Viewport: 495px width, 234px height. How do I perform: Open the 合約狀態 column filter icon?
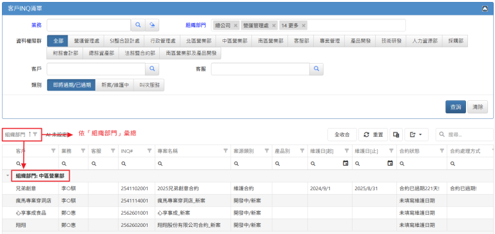coord(442,151)
